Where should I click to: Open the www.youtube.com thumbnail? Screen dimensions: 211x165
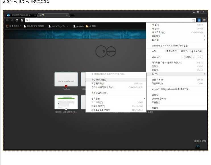66,79
